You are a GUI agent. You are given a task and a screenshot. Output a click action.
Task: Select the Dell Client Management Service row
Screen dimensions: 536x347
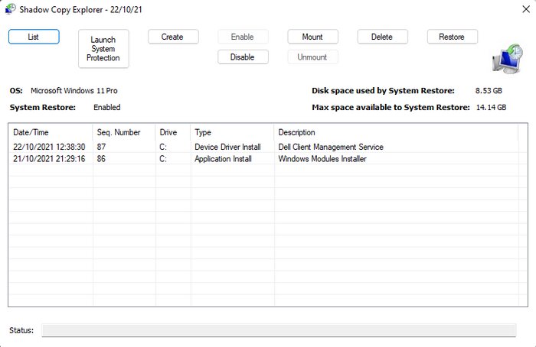tap(331, 147)
